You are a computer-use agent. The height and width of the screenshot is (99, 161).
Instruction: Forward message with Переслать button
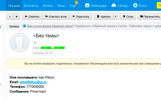pos(81,16)
